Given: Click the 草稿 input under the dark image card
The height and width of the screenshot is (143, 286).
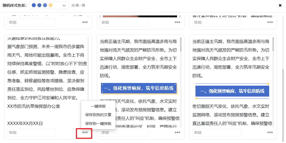Looking at the screenshot, I should (124, 23).
